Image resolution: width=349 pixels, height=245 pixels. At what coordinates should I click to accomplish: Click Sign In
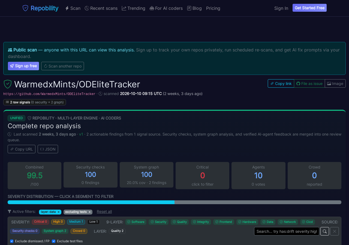pos(281,8)
